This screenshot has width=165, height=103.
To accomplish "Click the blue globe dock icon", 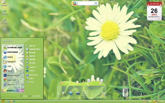I will [x=71, y=93].
